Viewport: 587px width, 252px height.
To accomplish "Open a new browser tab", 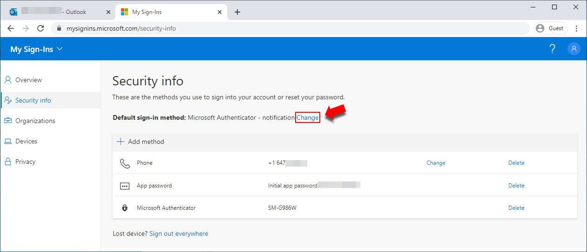I will coord(237,12).
